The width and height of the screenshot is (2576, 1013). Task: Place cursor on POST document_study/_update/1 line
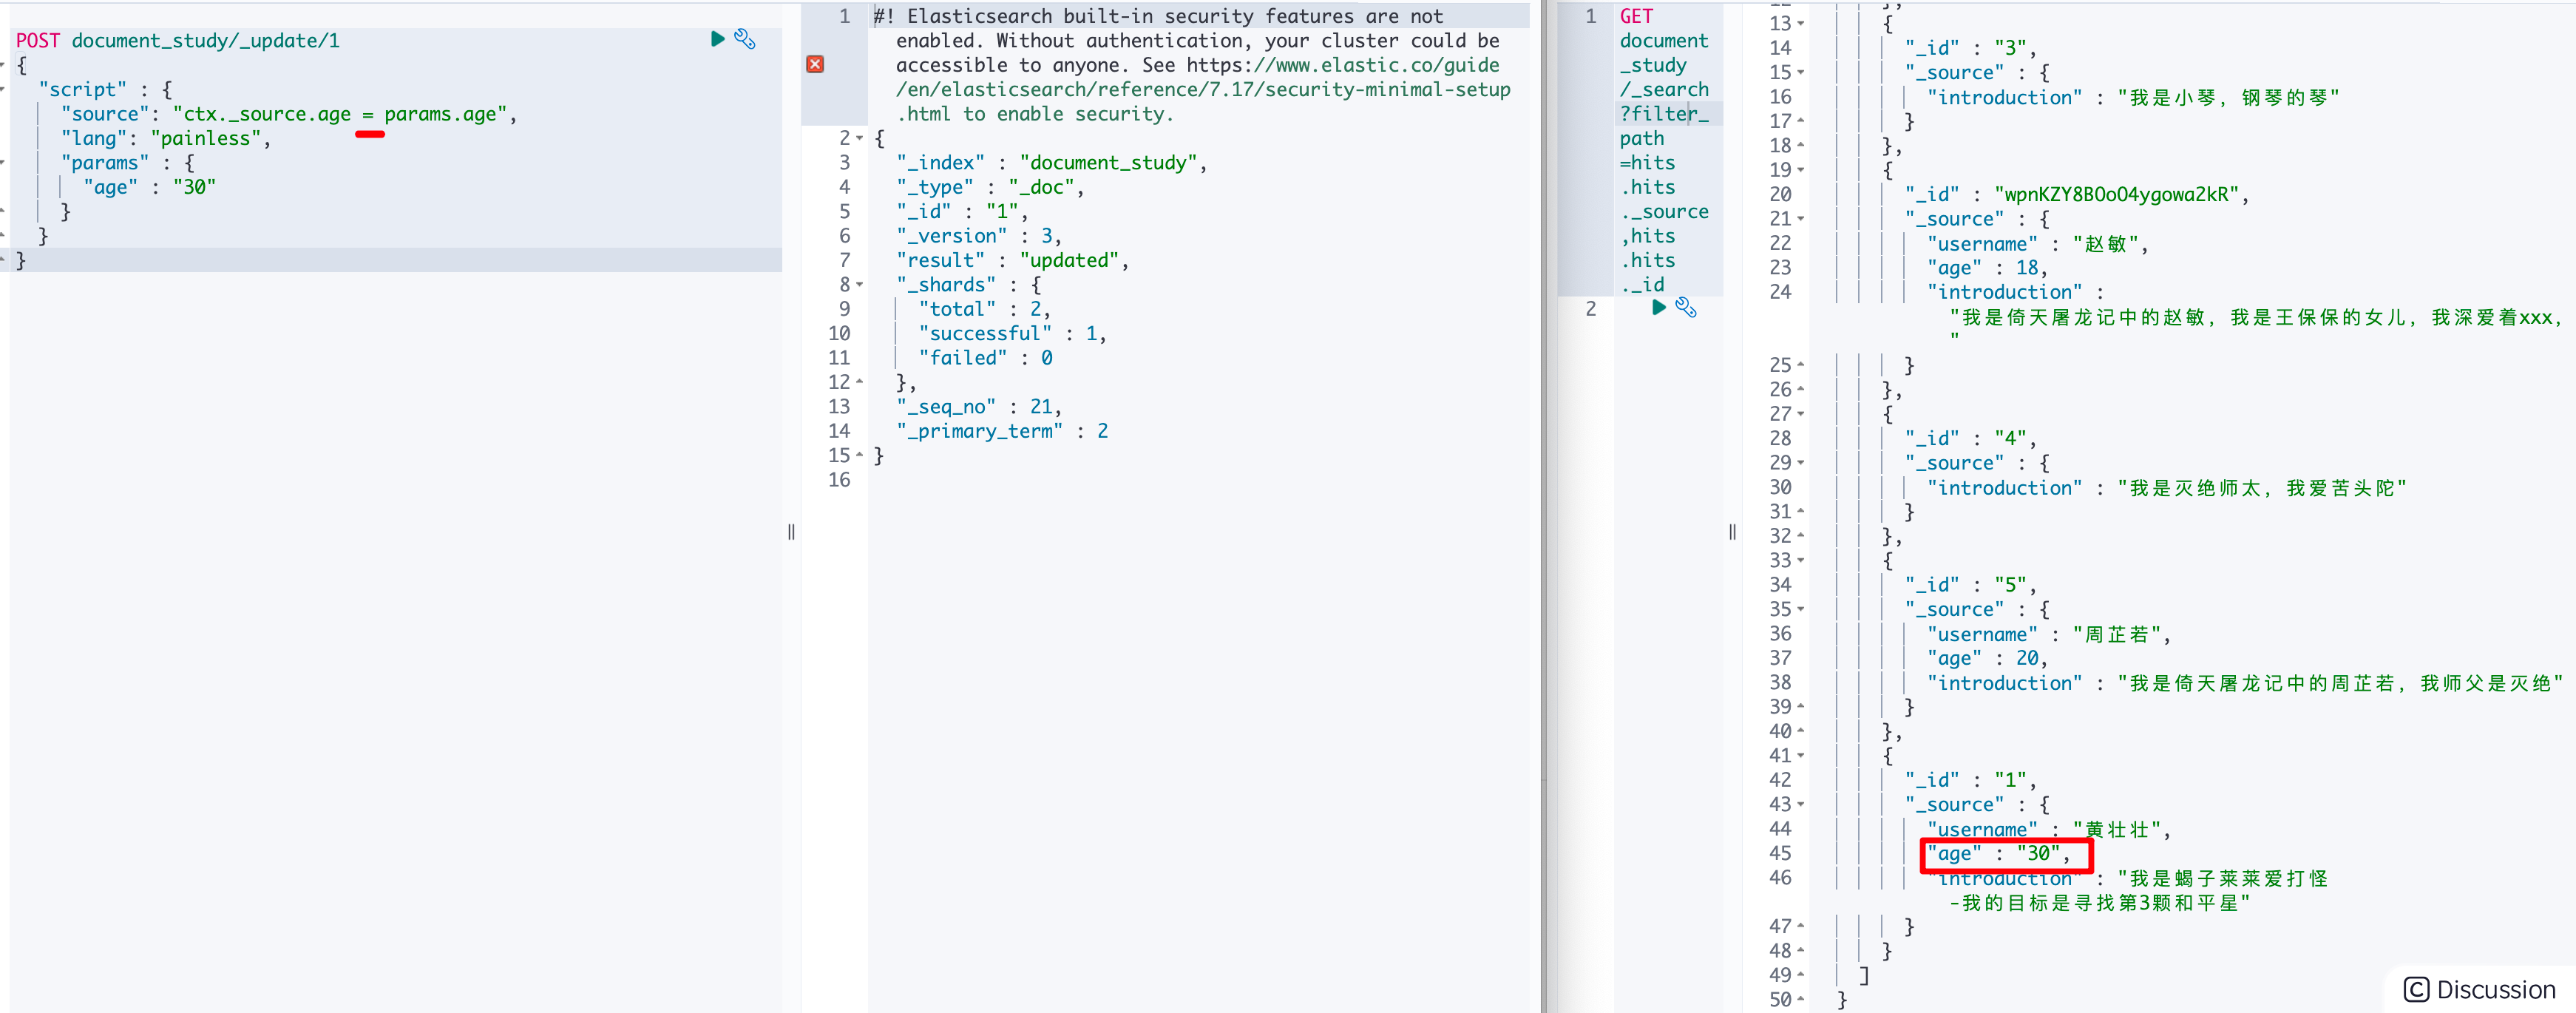click(178, 40)
